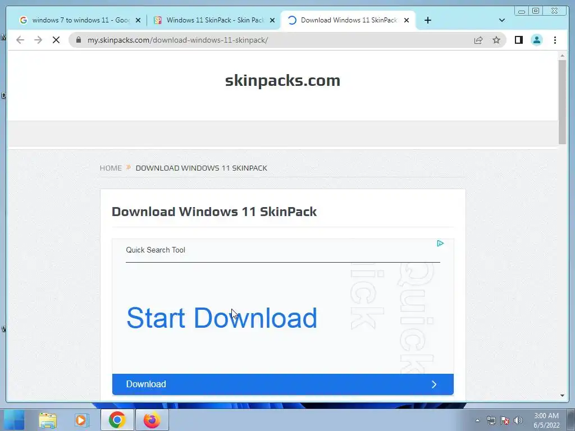Screen dimensions: 575x431
Task: Click the scrollbar up arrow
Action: pyautogui.click(x=562, y=56)
